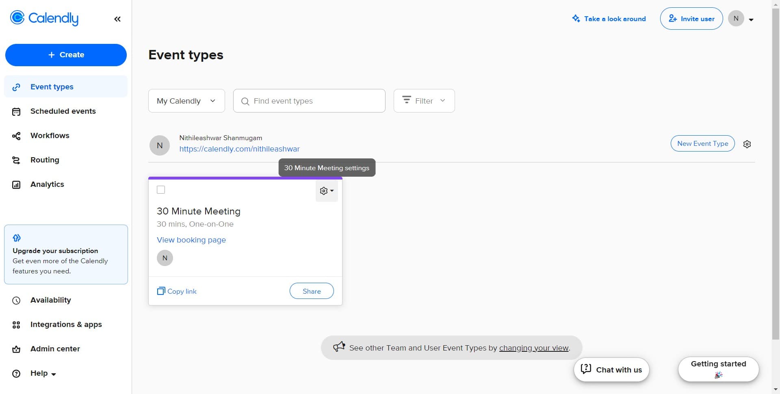Open View booking page link
The width and height of the screenshot is (780, 394).
[191, 240]
